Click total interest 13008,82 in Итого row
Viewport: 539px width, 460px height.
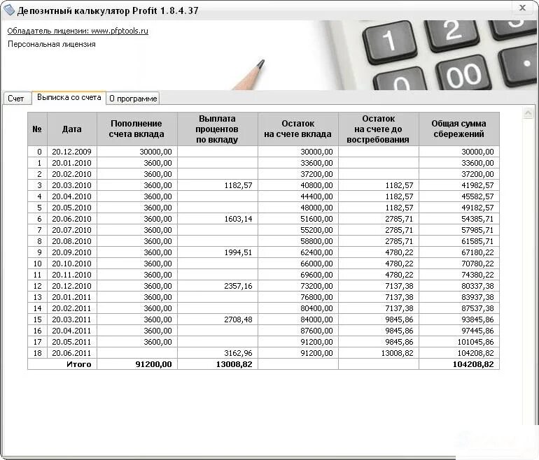coord(217,364)
